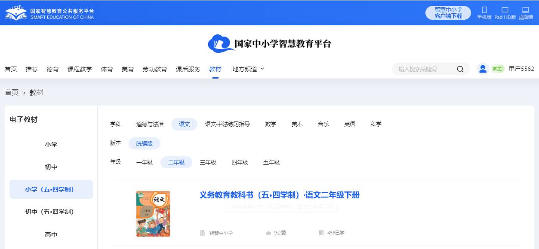Click the 教材 breadcrumb text
The image size is (539, 249).
tap(37, 93)
